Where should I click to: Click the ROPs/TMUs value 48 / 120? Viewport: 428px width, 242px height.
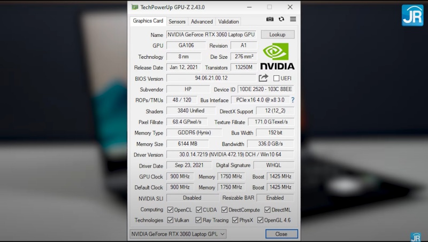coord(182,100)
